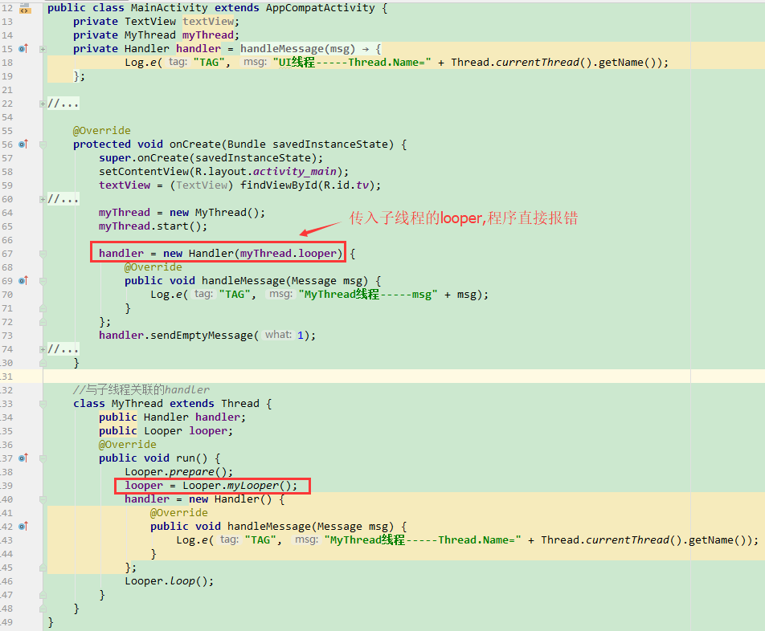Expand the folded lambda on line 15

click(x=43, y=49)
